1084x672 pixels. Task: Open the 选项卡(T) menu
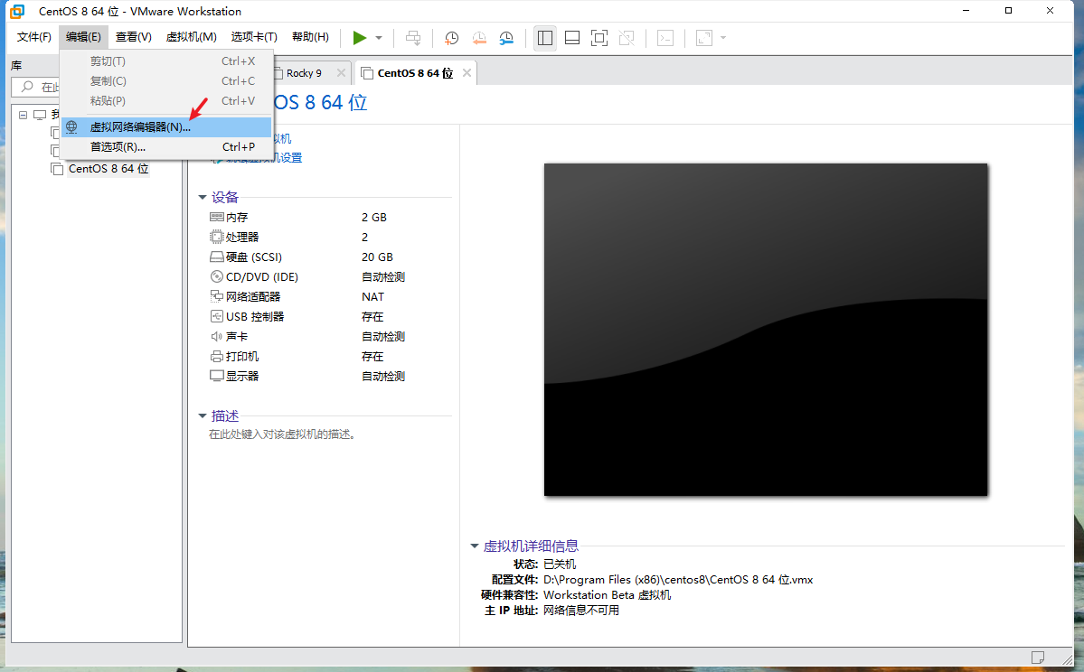[x=254, y=37]
